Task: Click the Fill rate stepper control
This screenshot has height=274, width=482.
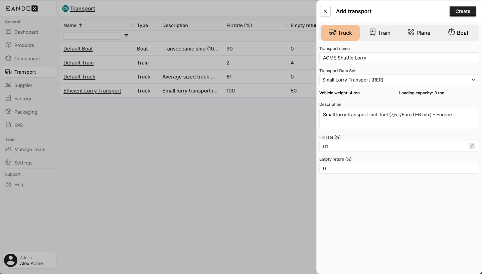Action: tap(472, 146)
